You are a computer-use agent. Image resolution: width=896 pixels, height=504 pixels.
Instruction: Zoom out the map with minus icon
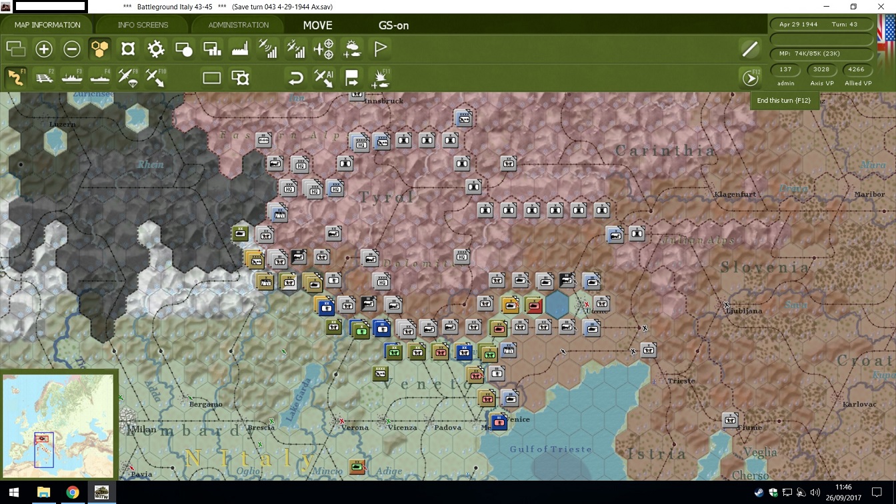[72, 49]
